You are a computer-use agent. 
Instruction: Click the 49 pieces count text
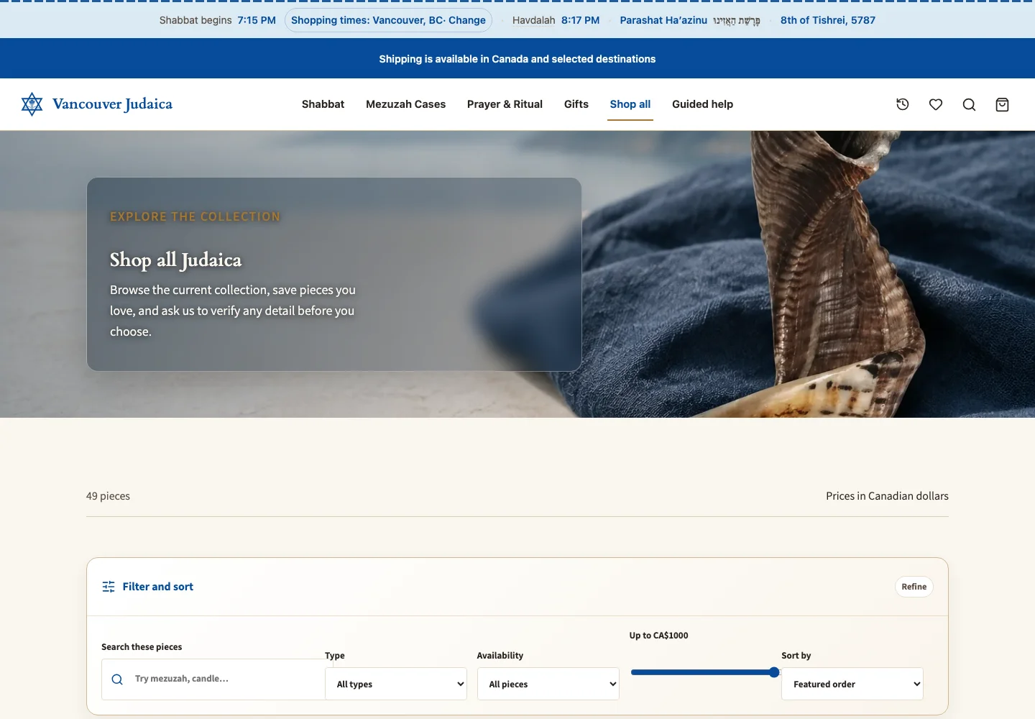[108, 496]
